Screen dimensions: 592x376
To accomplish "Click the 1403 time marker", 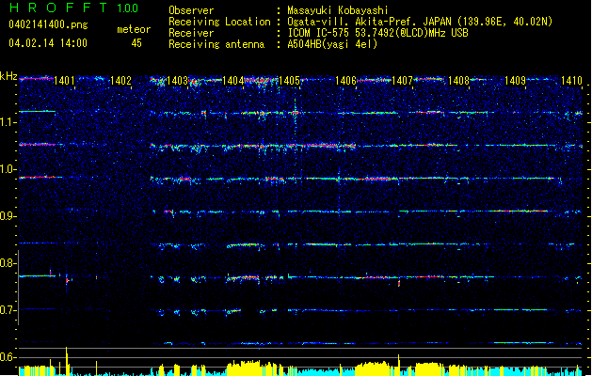I will 178,81.
